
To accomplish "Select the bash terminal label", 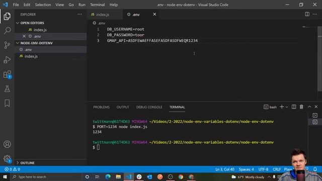I will pyautogui.click(x=270, y=107).
